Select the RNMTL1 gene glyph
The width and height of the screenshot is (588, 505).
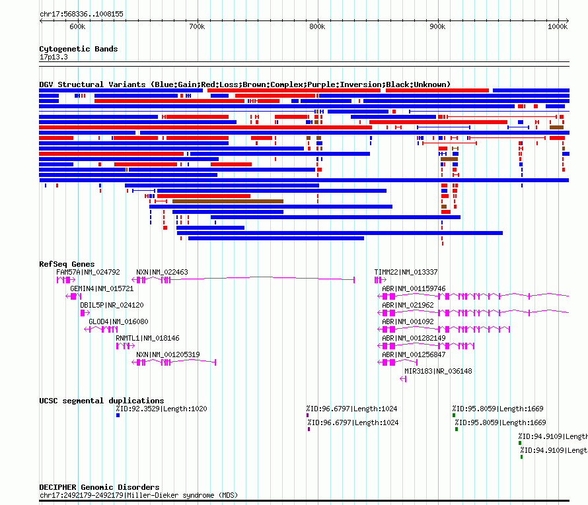click(126, 346)
